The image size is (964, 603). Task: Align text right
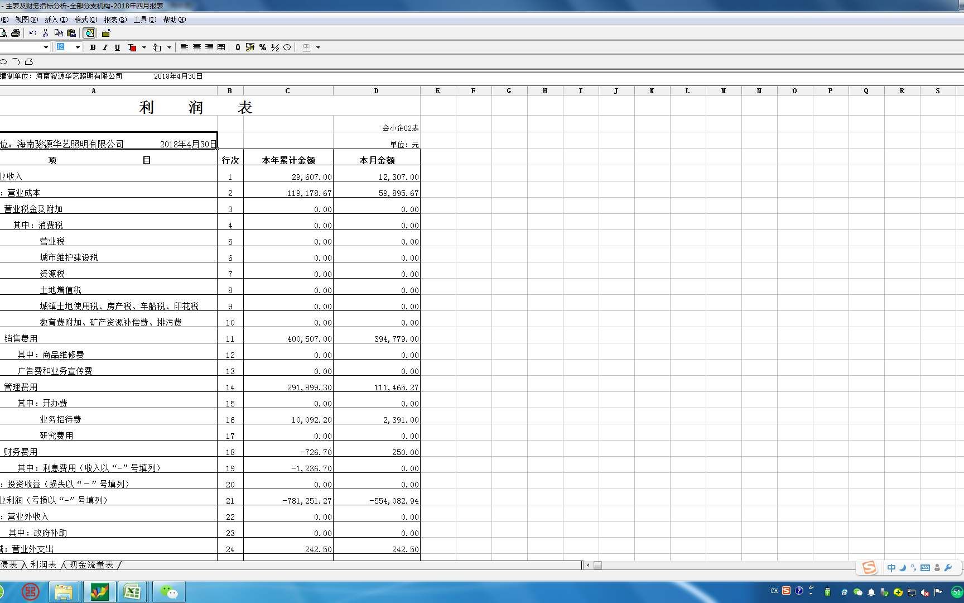coord(209,47)
